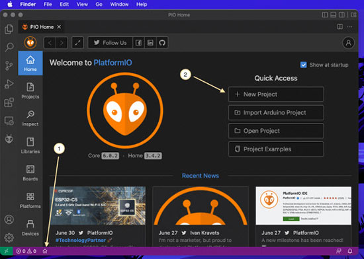This screenshot has width=364, height=259.
Task: Click the remote window status bar icon
Action: [6, 251]
